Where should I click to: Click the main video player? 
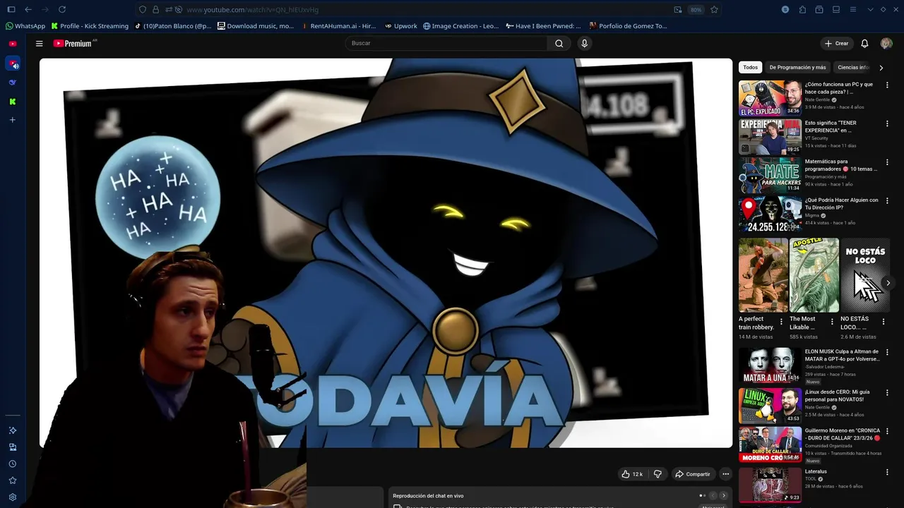pyautogui.click(x=386, y=253)
